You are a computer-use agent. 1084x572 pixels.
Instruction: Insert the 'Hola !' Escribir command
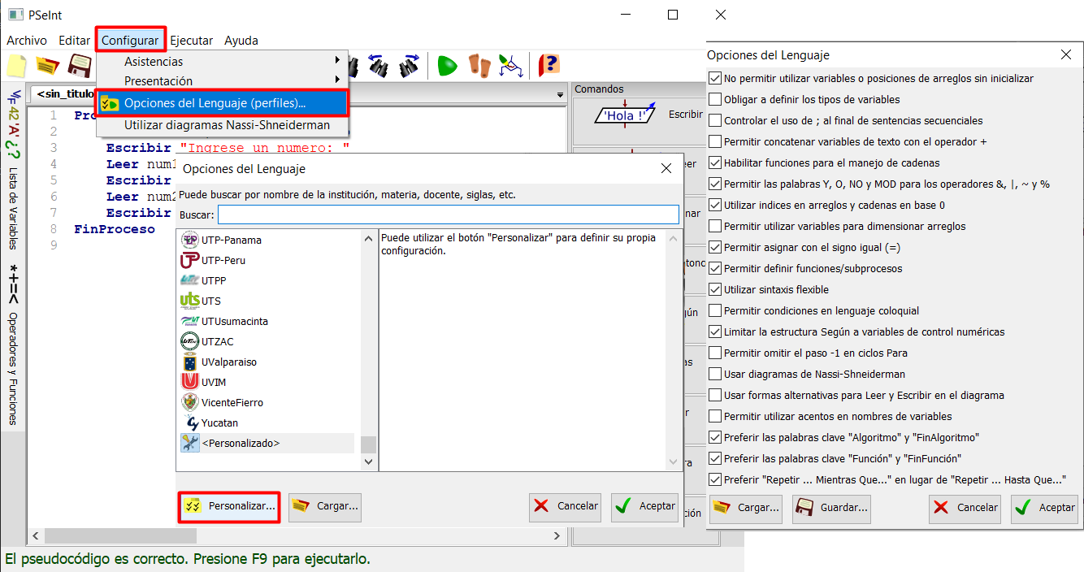tap(624, 115)
